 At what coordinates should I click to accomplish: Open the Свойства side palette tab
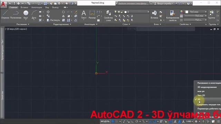2,96
